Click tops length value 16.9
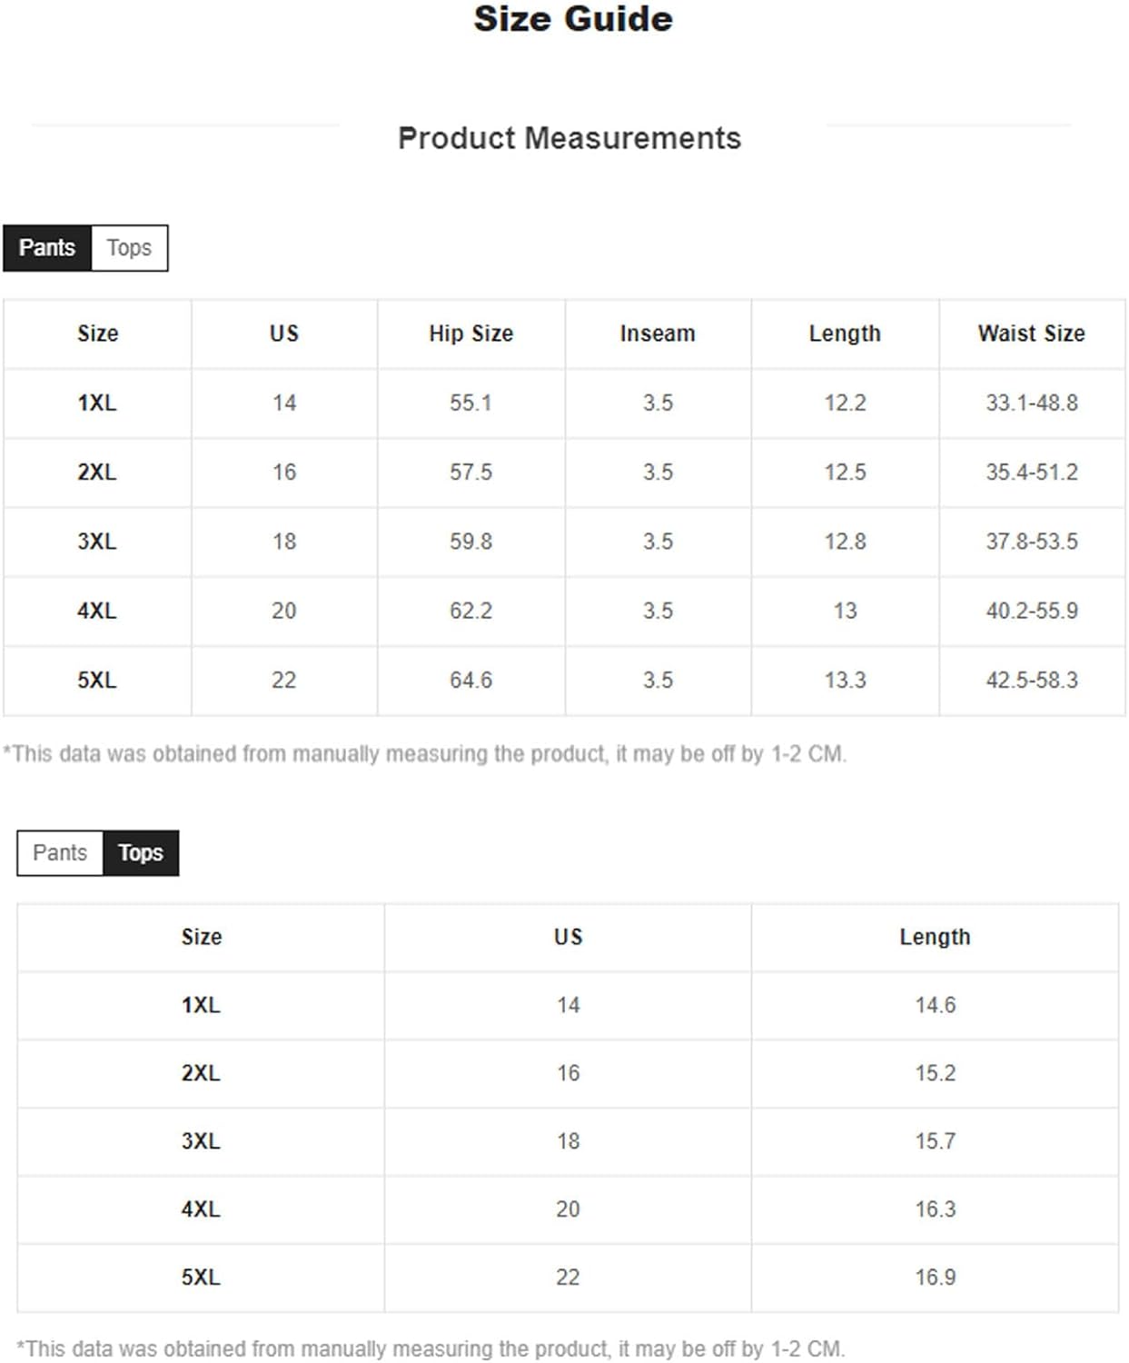Screen dimensions: 1129x1363 point(936,1277)
